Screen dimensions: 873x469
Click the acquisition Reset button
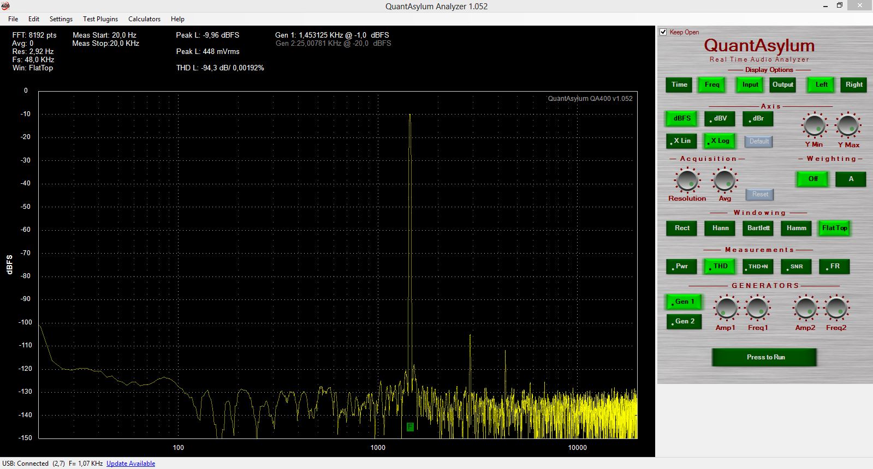coord(760,194)
